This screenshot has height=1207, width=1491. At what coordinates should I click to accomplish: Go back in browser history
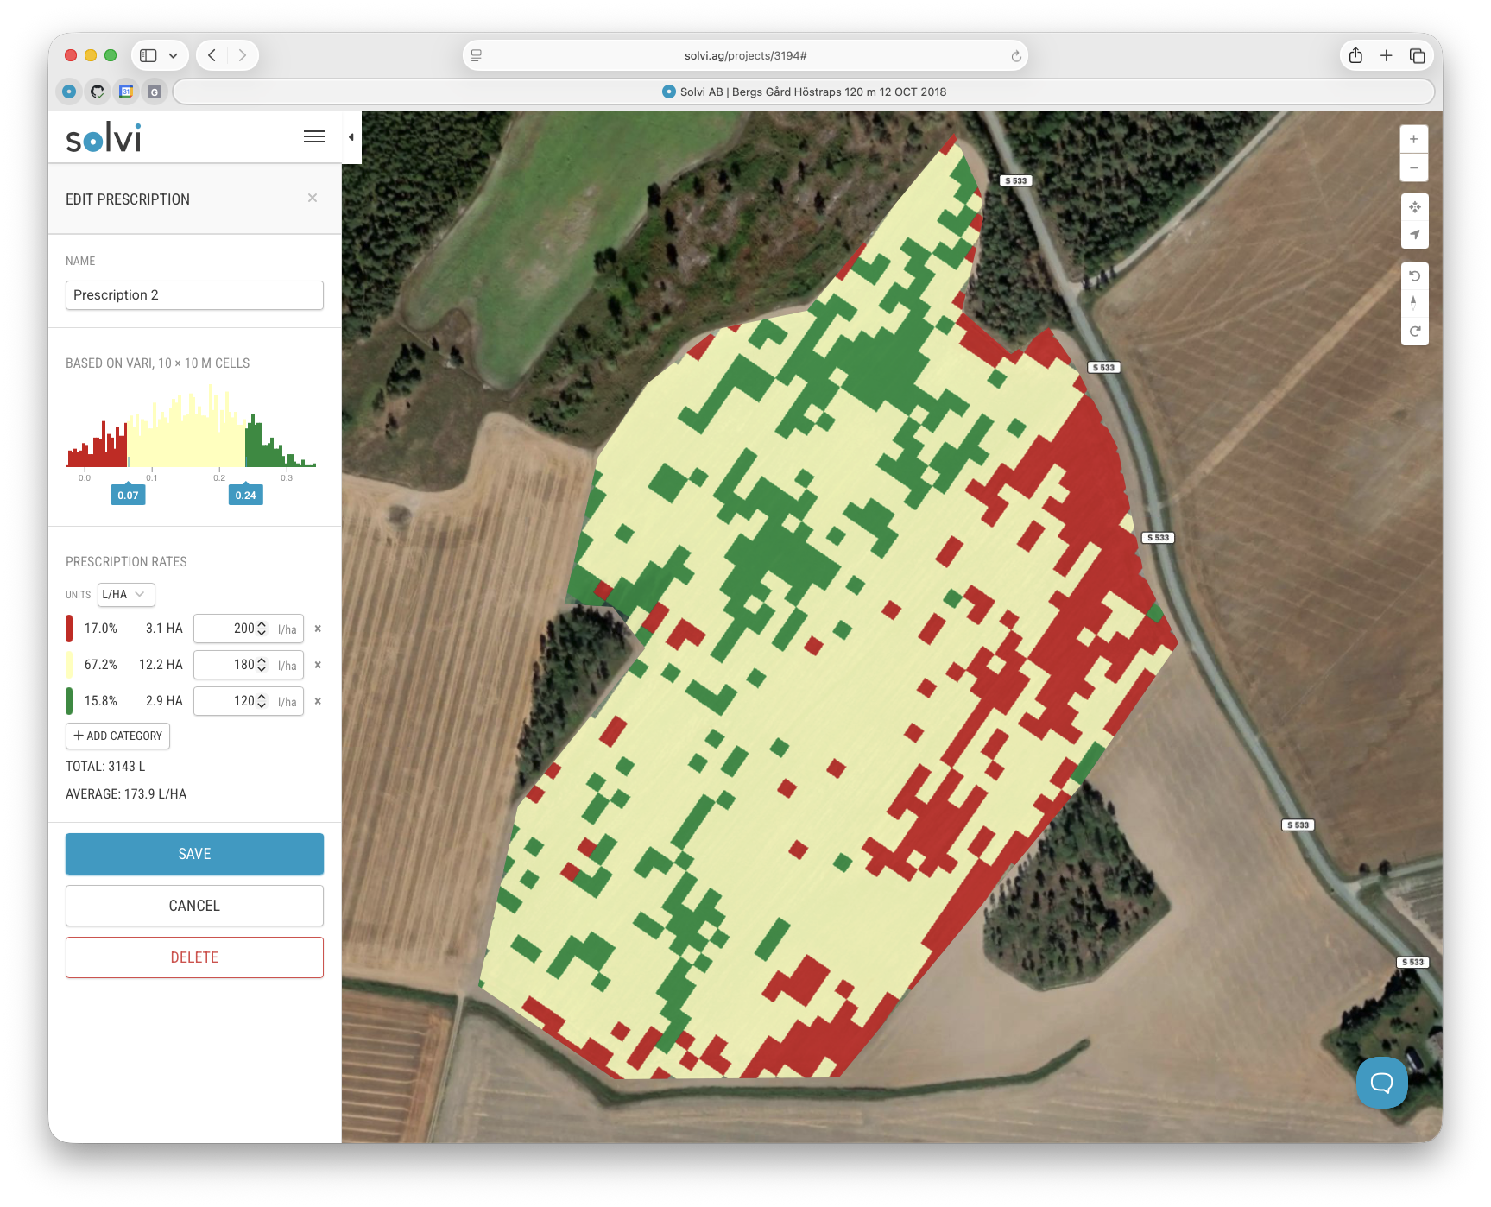point(212,55)
